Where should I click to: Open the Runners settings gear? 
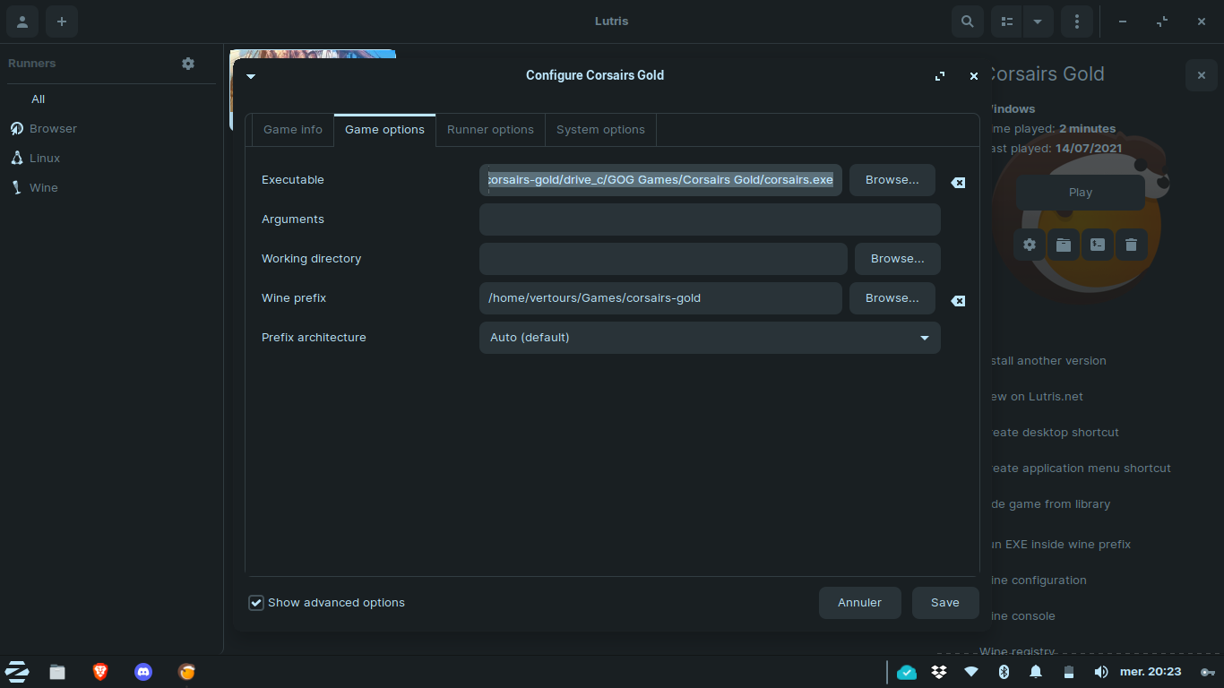click(187, 64)
